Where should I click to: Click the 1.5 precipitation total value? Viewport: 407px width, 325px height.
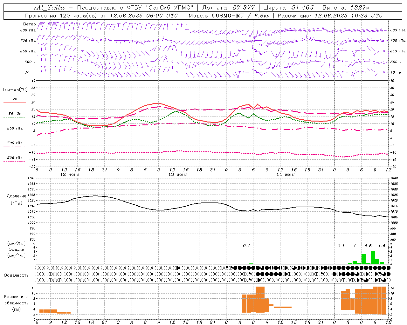[382, 246]
